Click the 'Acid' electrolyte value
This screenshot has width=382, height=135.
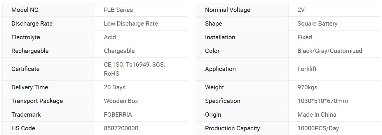(x=110, y=37)
